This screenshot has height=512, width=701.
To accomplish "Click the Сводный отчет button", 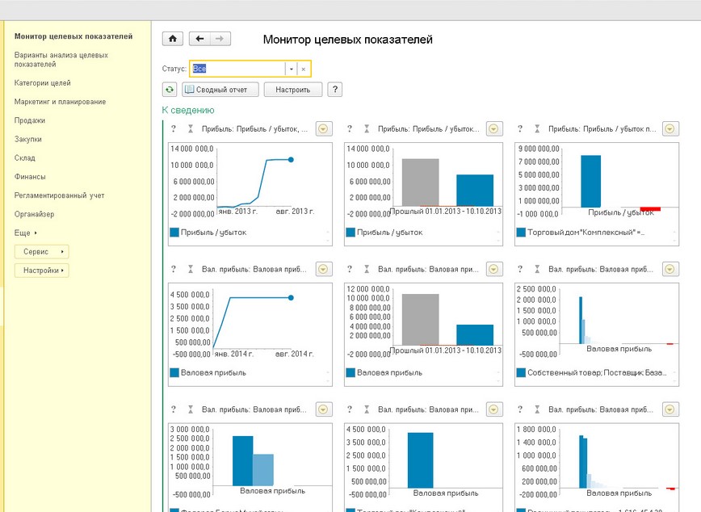I will pyautogui.click(x=220, y=90).
